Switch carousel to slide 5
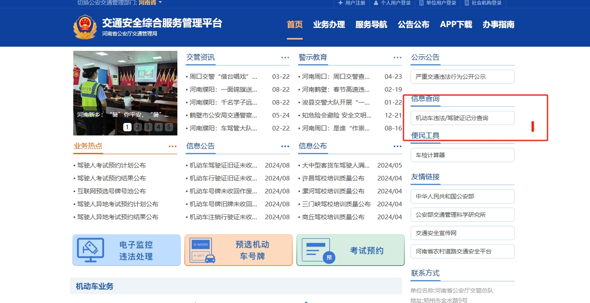Screen dimensions: 590x303 [x=169, y=127]
